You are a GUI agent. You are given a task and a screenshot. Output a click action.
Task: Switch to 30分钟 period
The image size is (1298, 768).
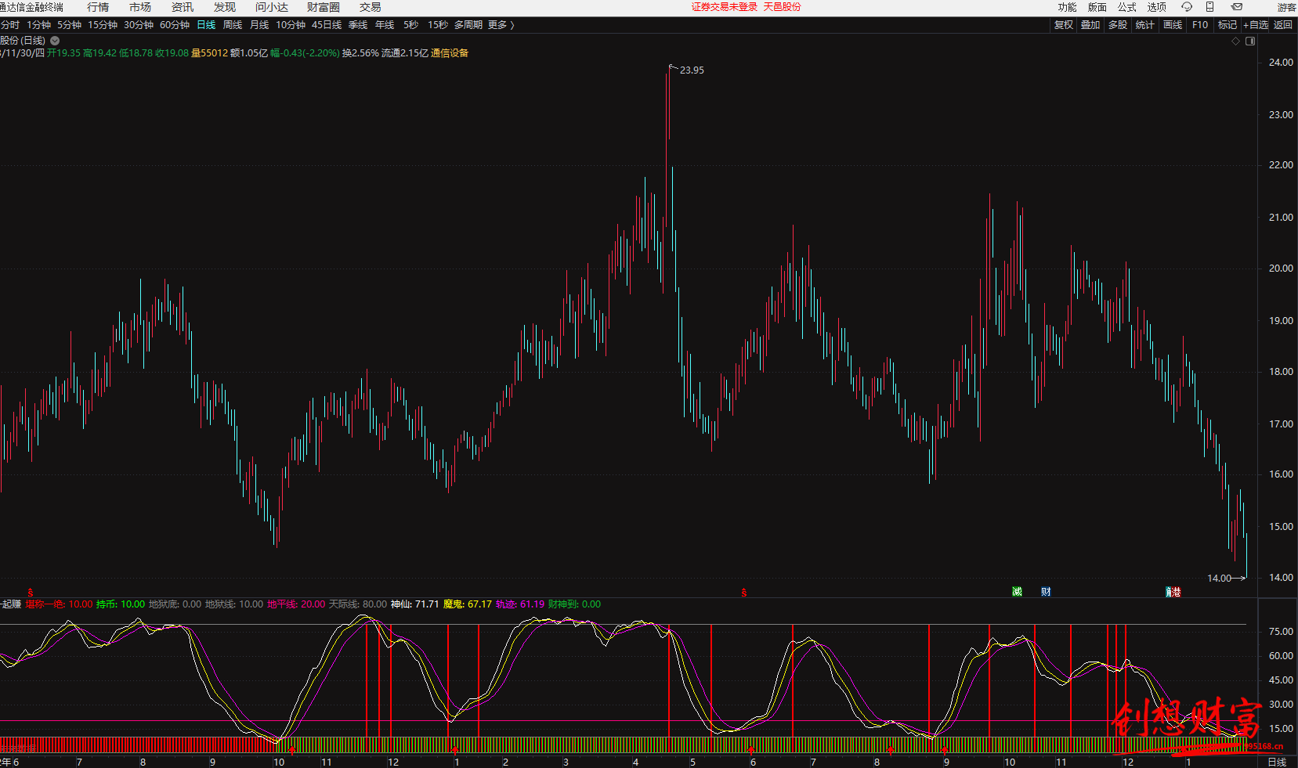(139, 25)
